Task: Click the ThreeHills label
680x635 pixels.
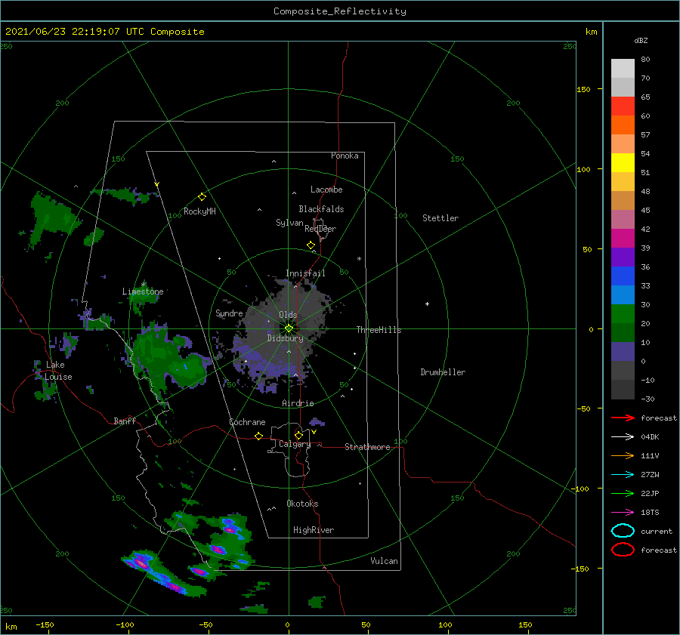Action: point(379,330)
